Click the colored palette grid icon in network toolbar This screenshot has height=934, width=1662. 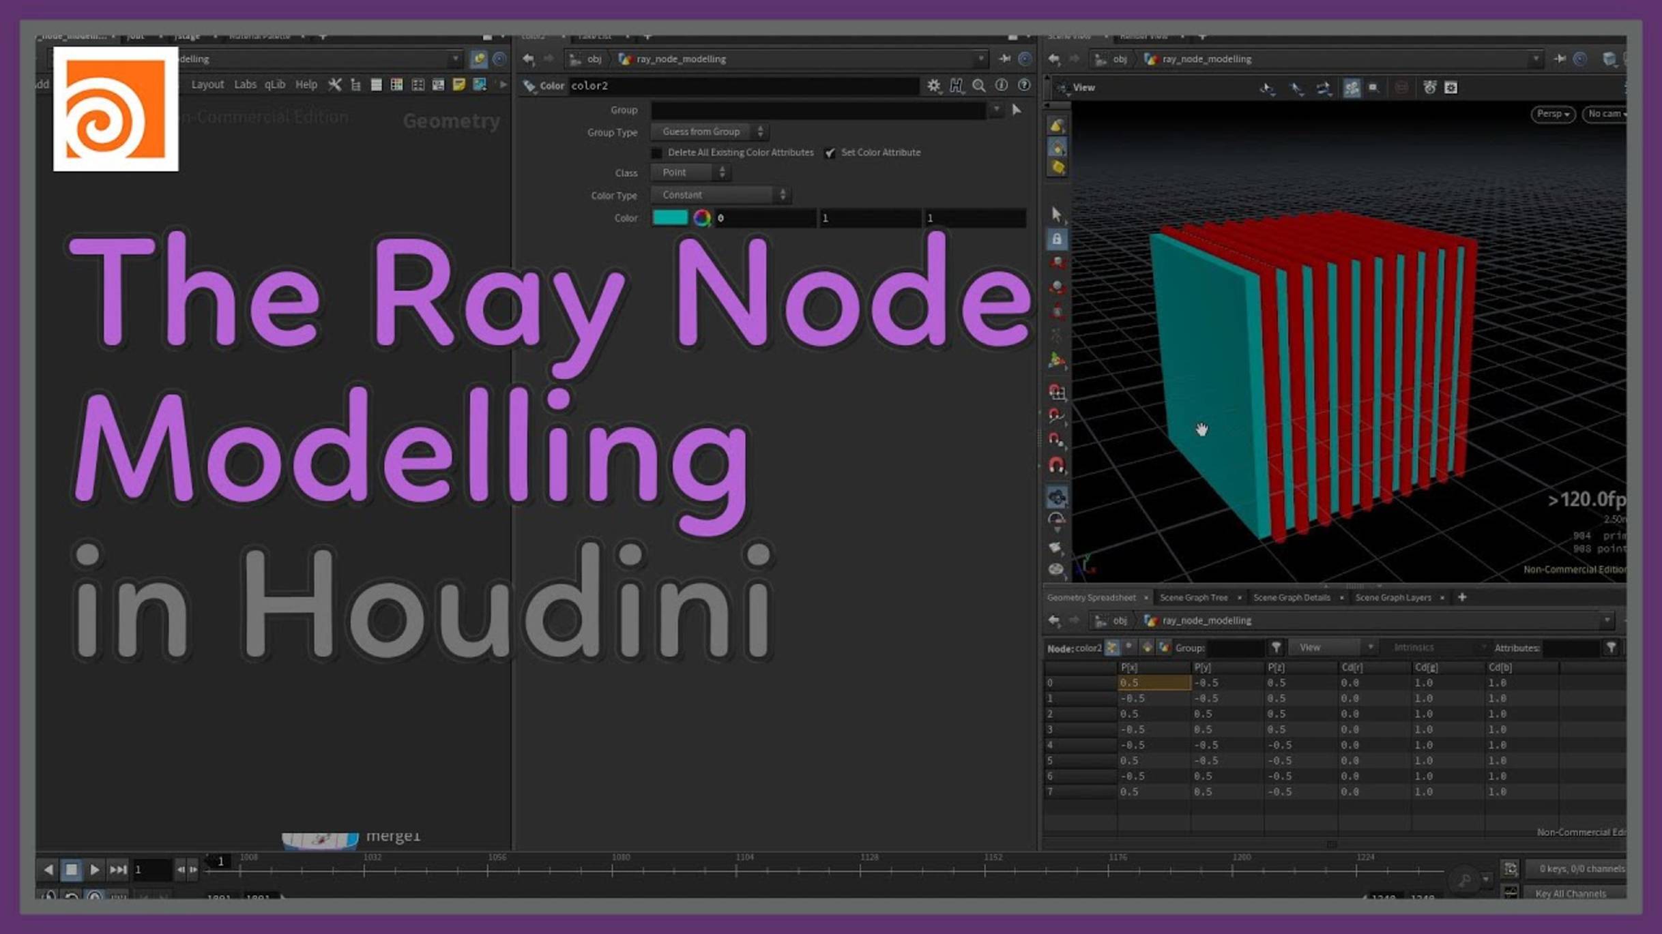click(396, 85)
